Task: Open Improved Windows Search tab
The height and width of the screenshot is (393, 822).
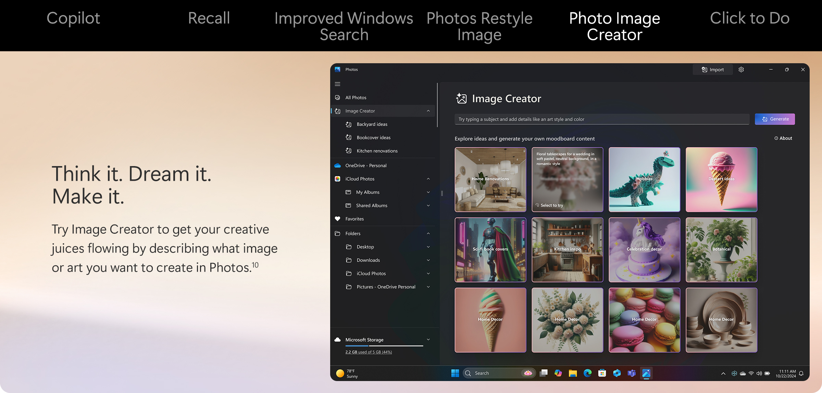Action: (x=344, y=26)
